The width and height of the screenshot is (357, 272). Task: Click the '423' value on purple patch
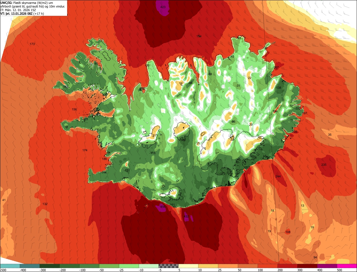(x=163, y=7)
